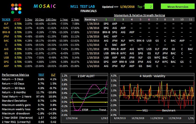Select the 1/25/2016 ranking row date
Image resolution: width=196 pixels, height=124 pixels.
[93, 41]
